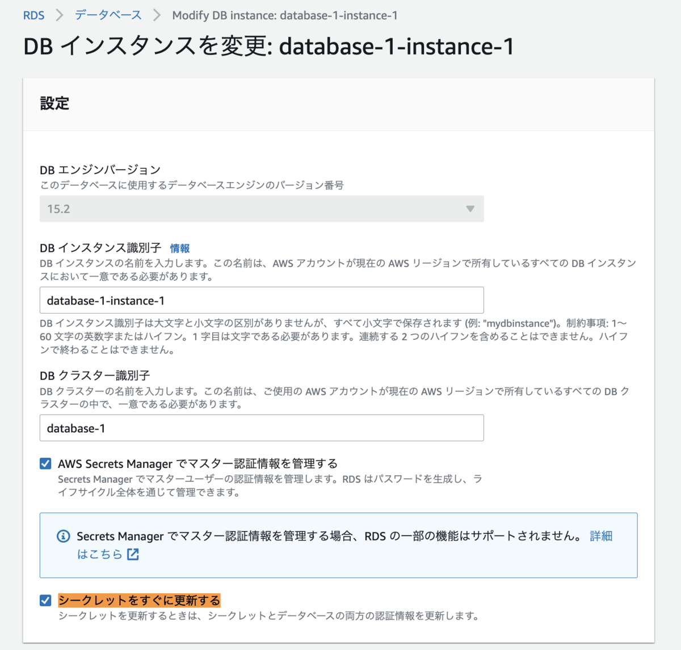Click the info circle icon in the notice box
Screen dimensions: 681x650
[x=64, y=536]
